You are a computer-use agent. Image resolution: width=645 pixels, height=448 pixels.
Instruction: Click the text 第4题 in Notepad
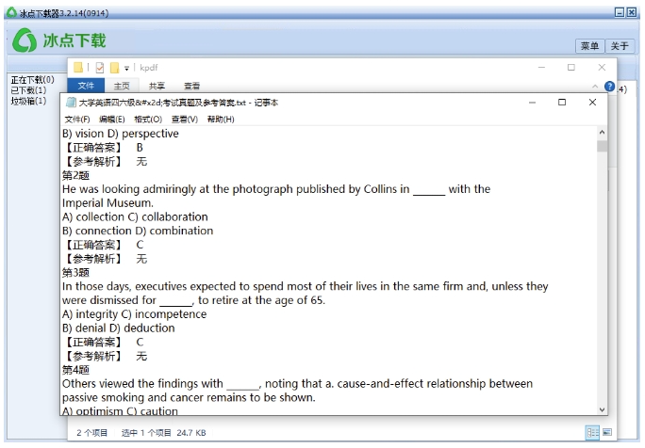tap(75, 370)
